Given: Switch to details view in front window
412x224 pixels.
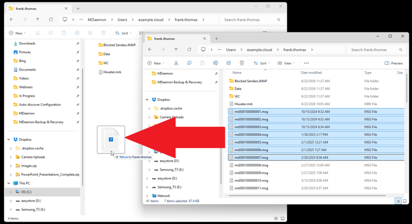Looking at the screenshot, I should point(398,201).
